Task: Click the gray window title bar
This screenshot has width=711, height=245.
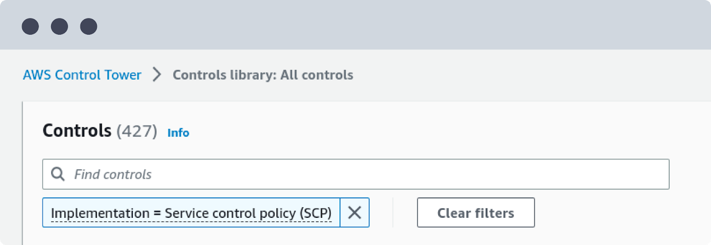Action: click(355, 25)
